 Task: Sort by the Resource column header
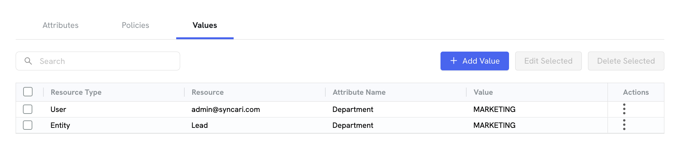click(x=208, y=92)
